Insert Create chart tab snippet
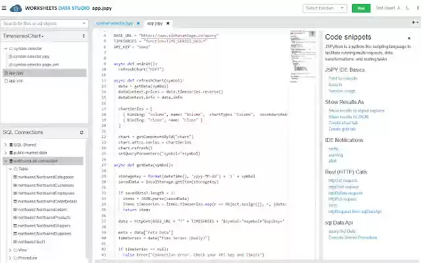The image size is (421, 263). tap(343, 123)
